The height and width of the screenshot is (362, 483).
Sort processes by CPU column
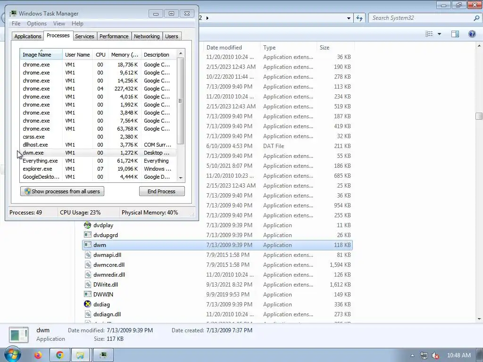[100, 55]
